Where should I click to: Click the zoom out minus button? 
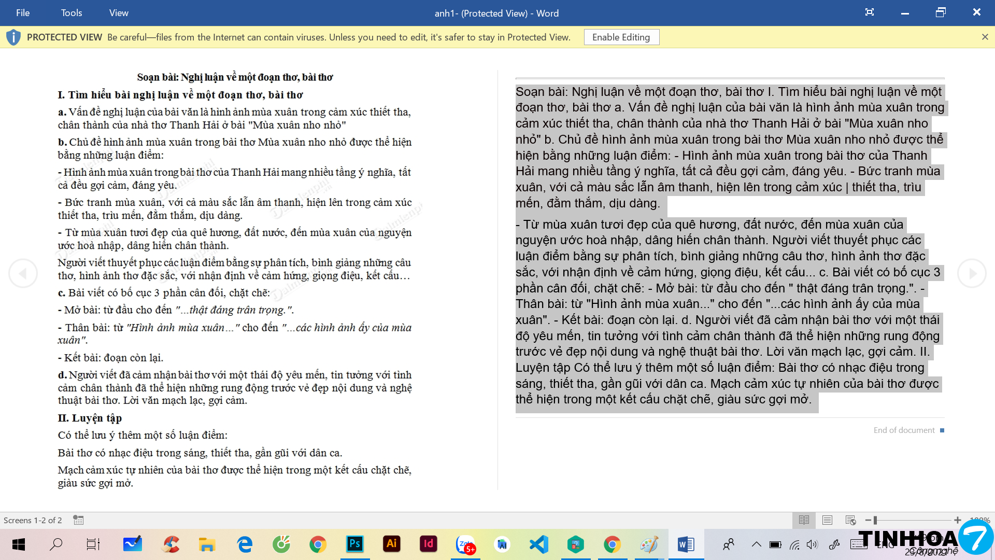coord(868,520)
